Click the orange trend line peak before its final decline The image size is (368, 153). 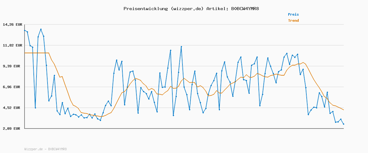(x=303, y=62)
